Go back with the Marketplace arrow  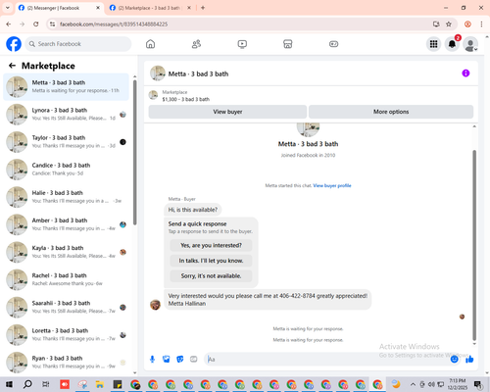12,66
